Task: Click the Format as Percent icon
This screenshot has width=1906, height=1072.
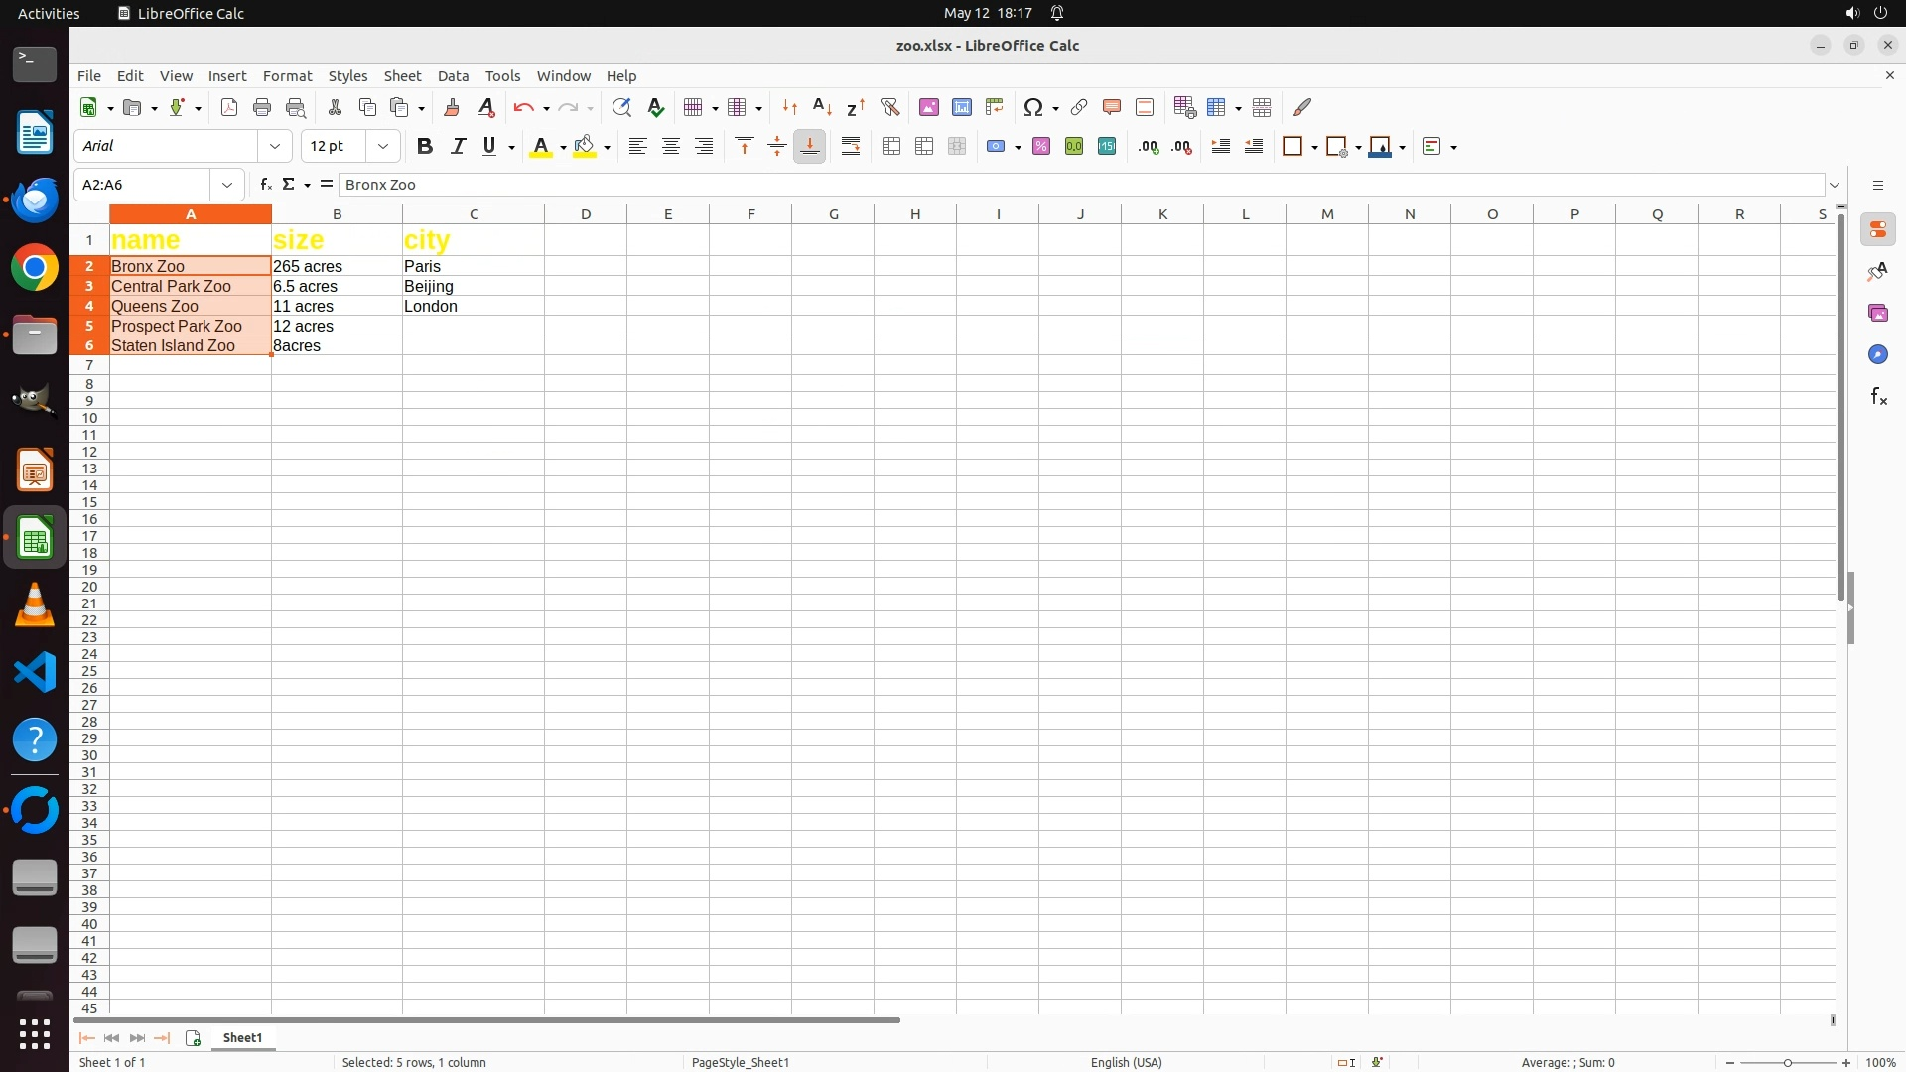Action: click(x=1041, y=147)
